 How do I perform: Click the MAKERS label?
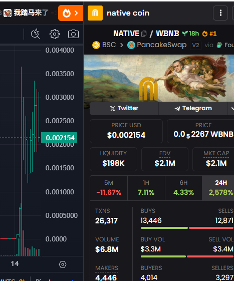107,268
